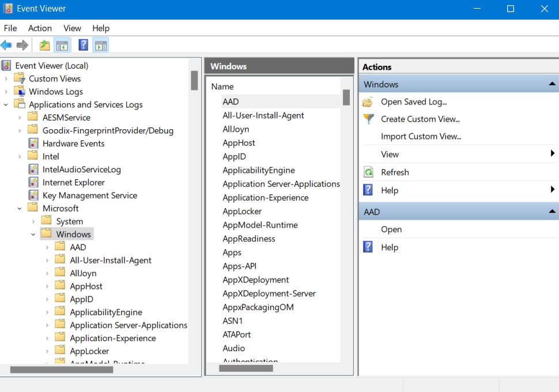559x392 pixels.
Task: Click the Event Viewer (Local) root icon
Action: (x=6, y=66)
